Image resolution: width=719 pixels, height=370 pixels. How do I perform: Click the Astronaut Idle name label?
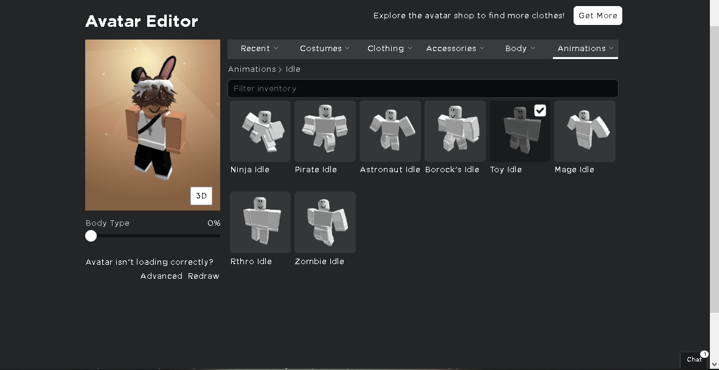391,170
